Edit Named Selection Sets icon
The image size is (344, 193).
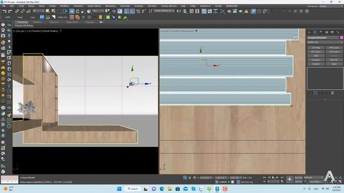150,11
